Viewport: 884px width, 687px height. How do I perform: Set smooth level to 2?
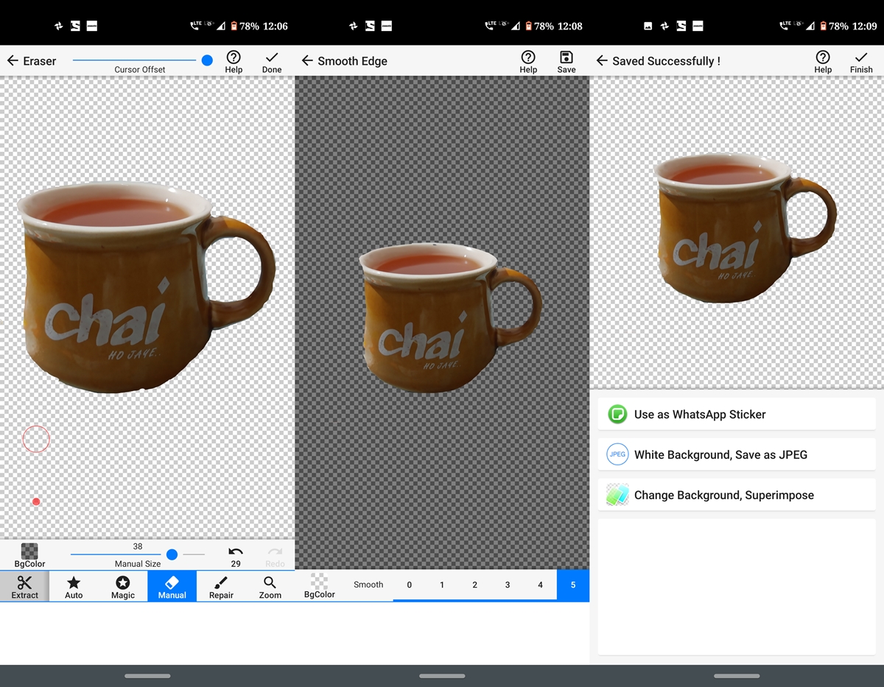[x=474, y=585]
